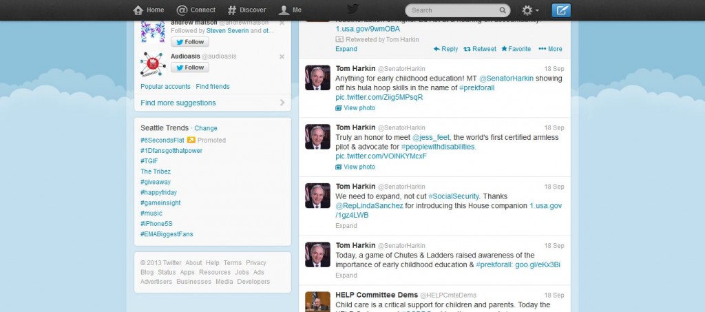Open 1.usa.gov/9wmOBA link

pyautogui.click(x=368, y=29)
